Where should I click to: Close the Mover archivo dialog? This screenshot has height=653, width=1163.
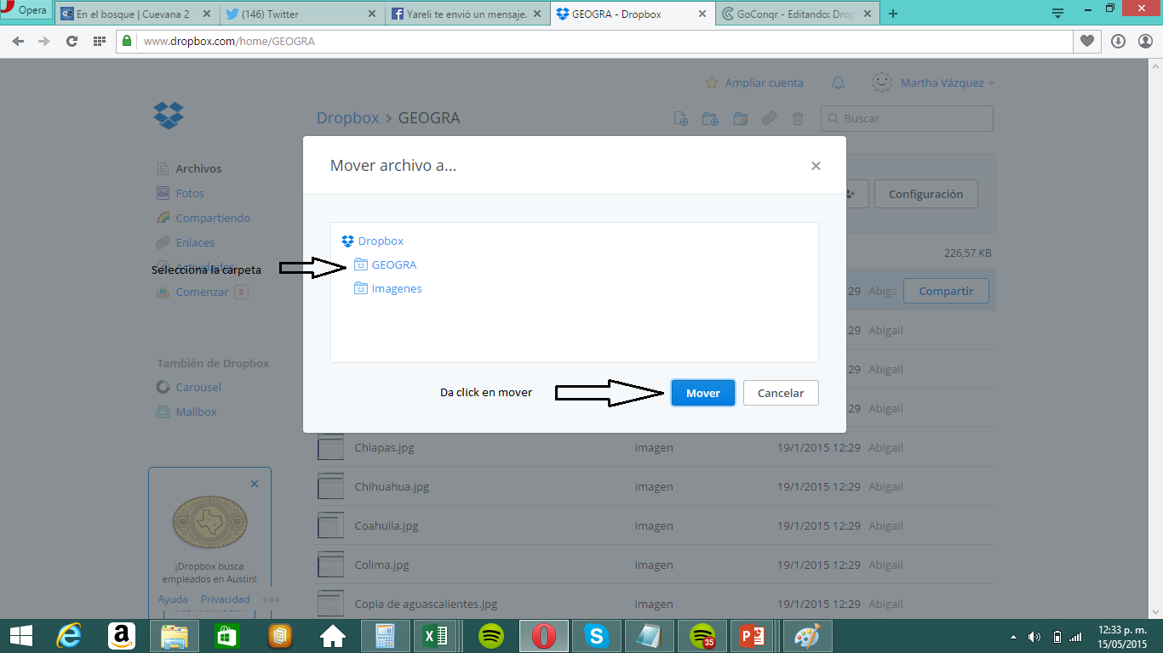(x=816, y=166)
